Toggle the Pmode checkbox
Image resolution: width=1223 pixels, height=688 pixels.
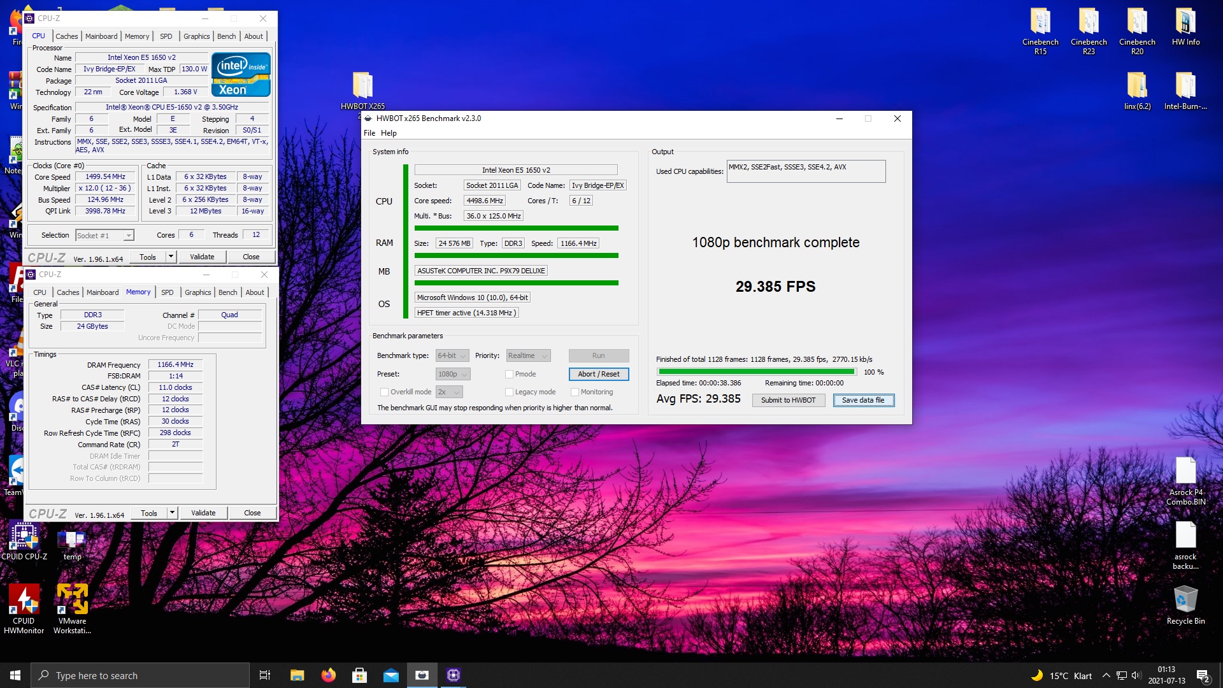[509, 374]
